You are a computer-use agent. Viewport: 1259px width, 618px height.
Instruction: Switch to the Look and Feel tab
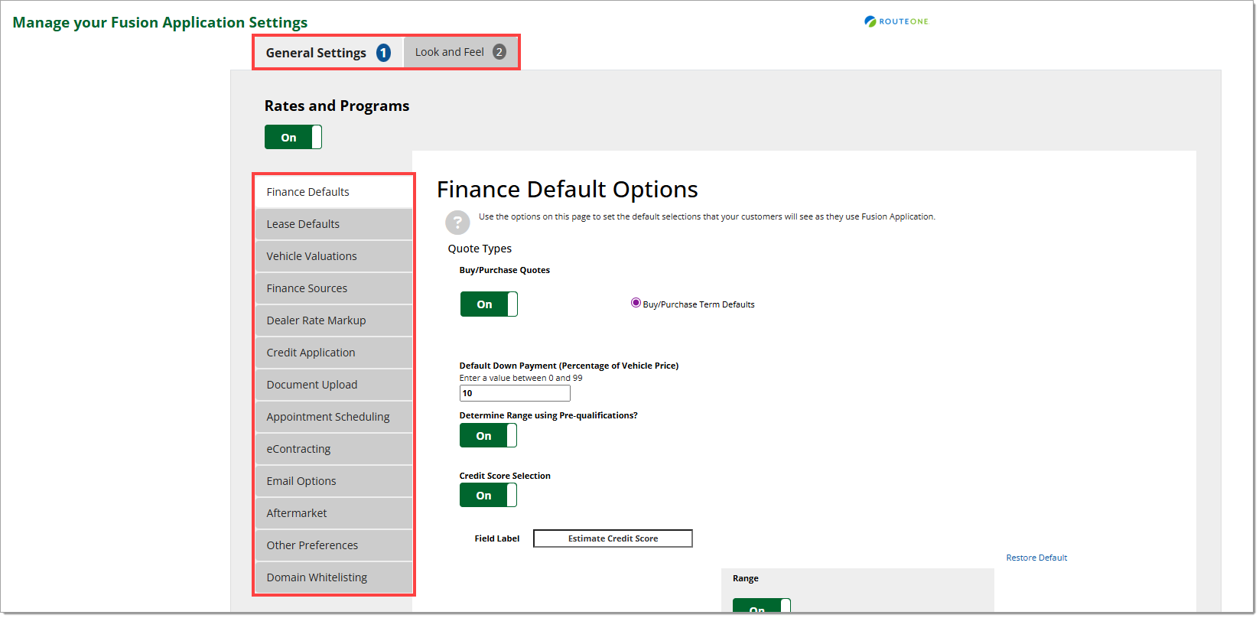coord(460,52)
